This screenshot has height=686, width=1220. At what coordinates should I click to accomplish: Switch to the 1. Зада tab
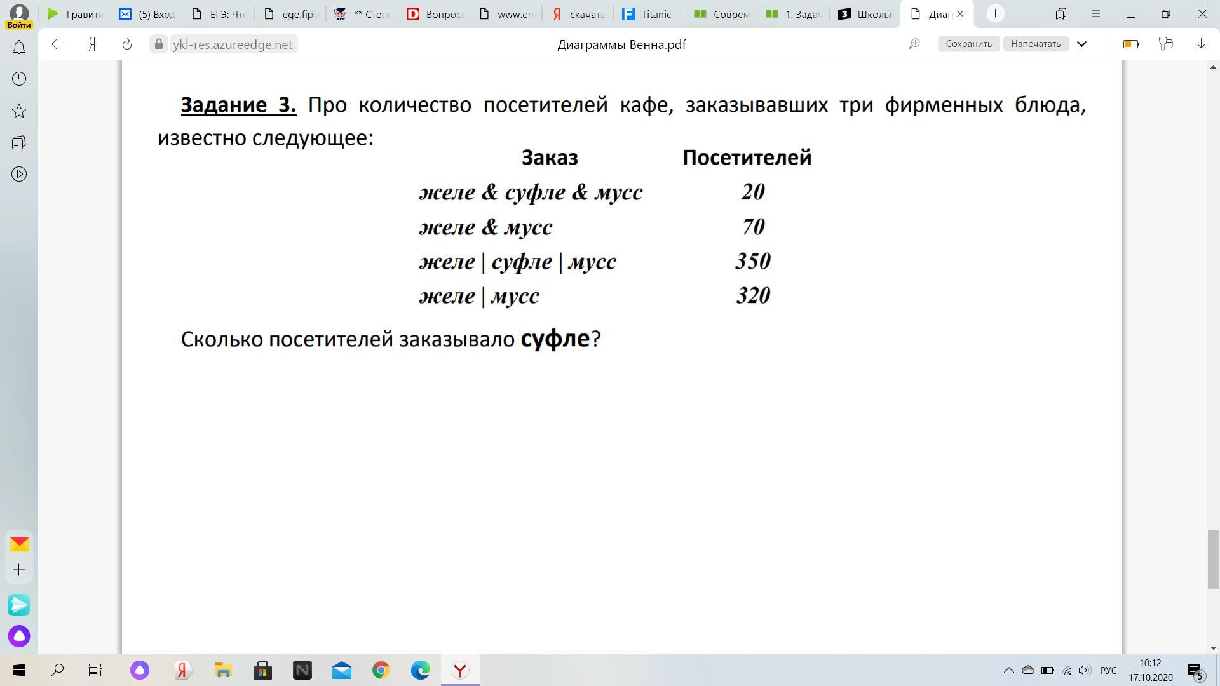click(793, 14)
